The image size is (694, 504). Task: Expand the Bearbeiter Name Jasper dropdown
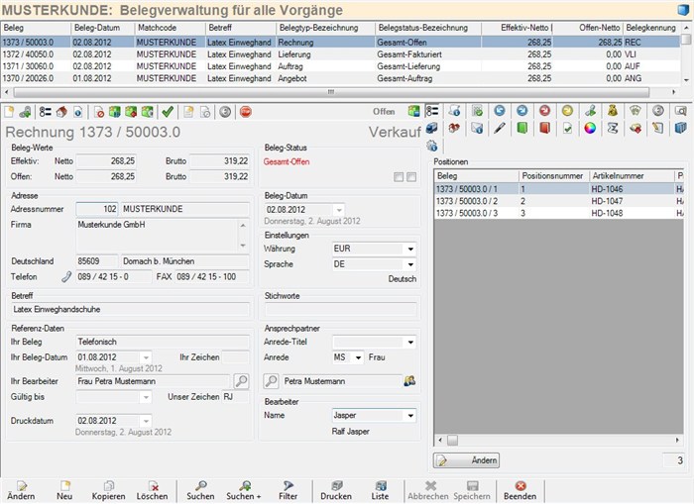(410, 416)
